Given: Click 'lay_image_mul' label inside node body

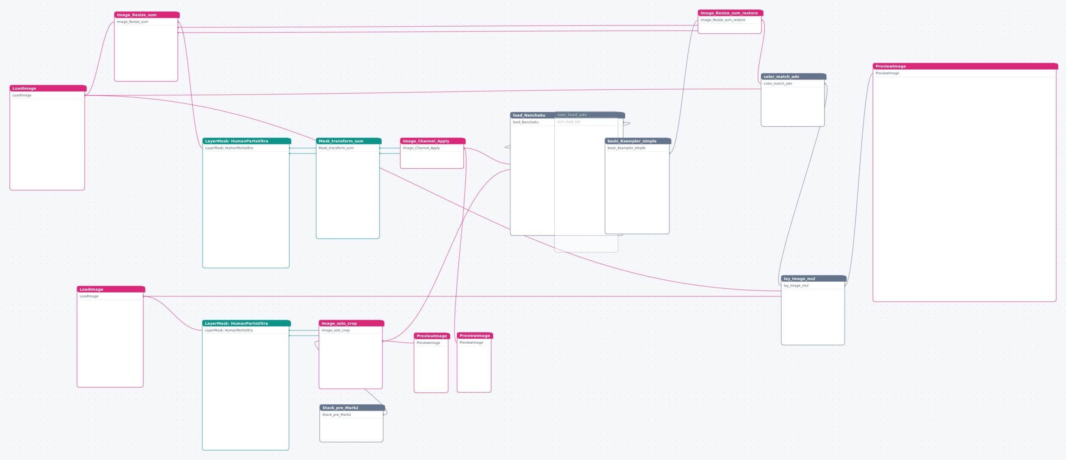Looking at the screenshot, I should pyautogui.click(x=796, y=286).
